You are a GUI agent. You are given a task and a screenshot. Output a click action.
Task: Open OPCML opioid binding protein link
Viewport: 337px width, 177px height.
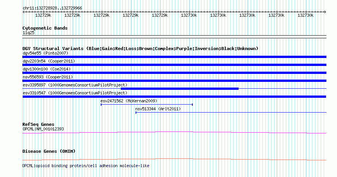(86, 166)
